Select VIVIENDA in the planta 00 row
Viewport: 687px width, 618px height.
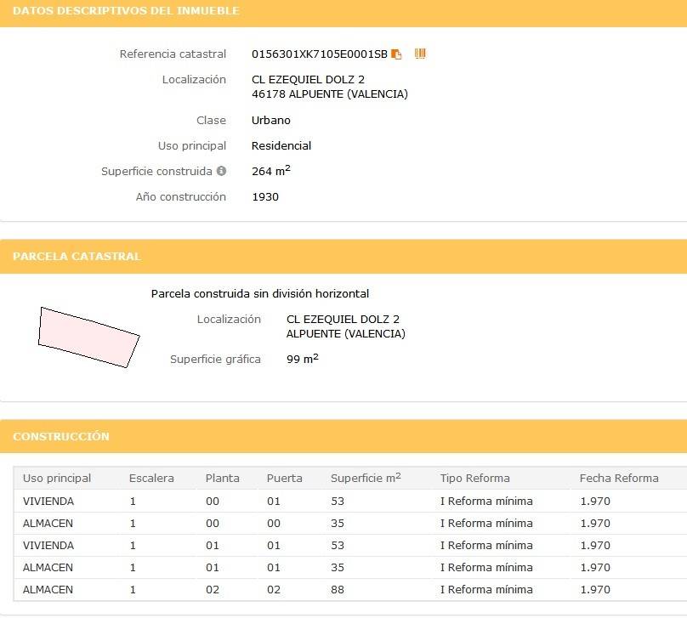[48, 501]
